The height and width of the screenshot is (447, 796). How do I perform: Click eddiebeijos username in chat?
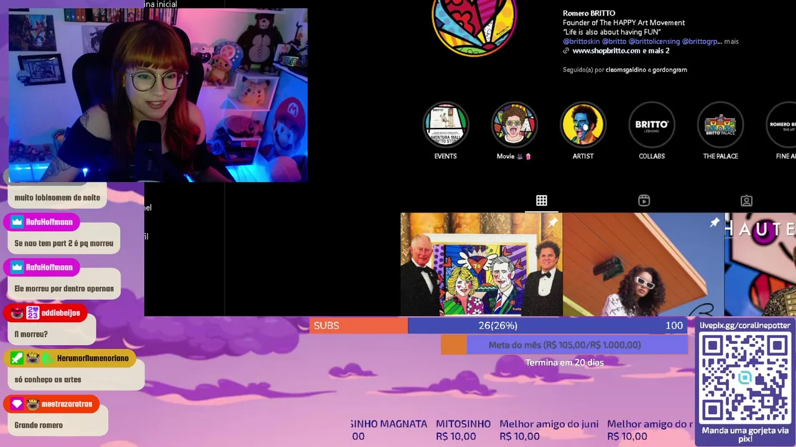pos(61,313)
